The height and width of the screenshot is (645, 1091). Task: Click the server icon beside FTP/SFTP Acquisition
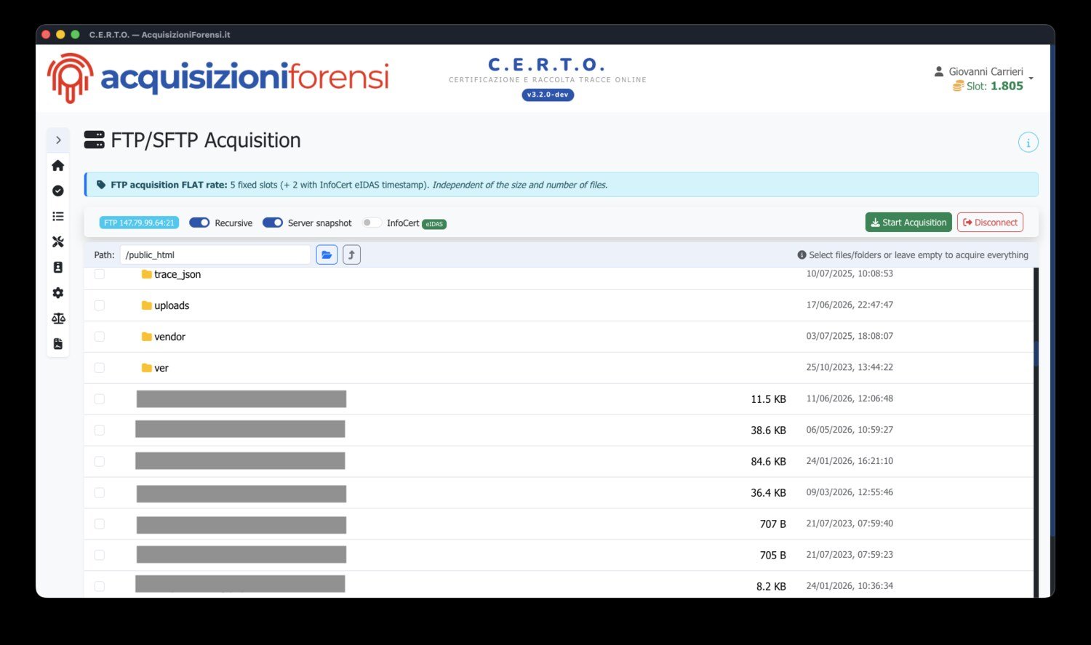click(x=94, y=140)
